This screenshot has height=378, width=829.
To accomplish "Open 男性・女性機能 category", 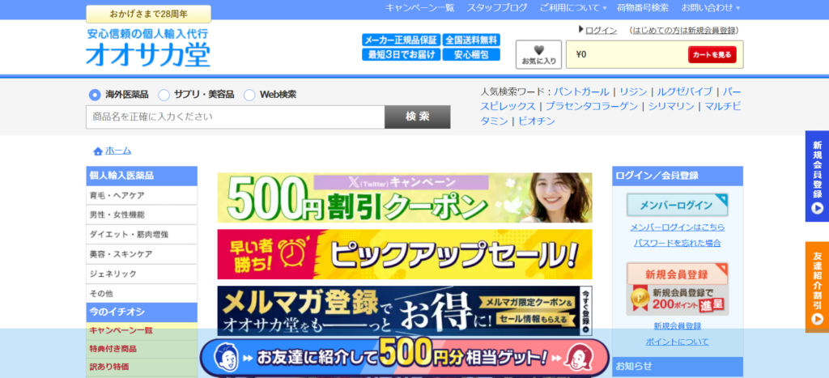I will coord(142,215).
